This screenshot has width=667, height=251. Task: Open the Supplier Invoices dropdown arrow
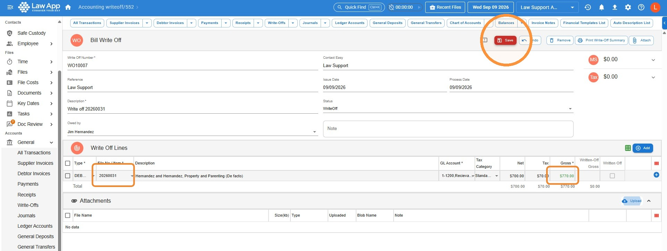coord(147,23)
